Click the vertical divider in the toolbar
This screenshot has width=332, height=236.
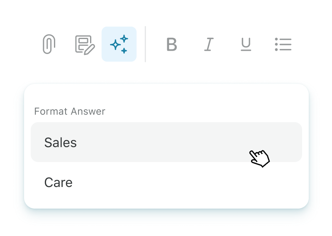(x=145, y=44)
